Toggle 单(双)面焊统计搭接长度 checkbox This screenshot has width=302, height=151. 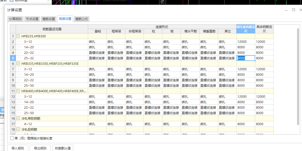12,138
